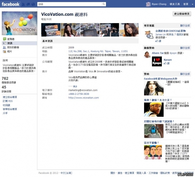Click the I love Kpopn logo thumbnail
The width and height of the screenshot is (195, 177).
click(157, 62)
